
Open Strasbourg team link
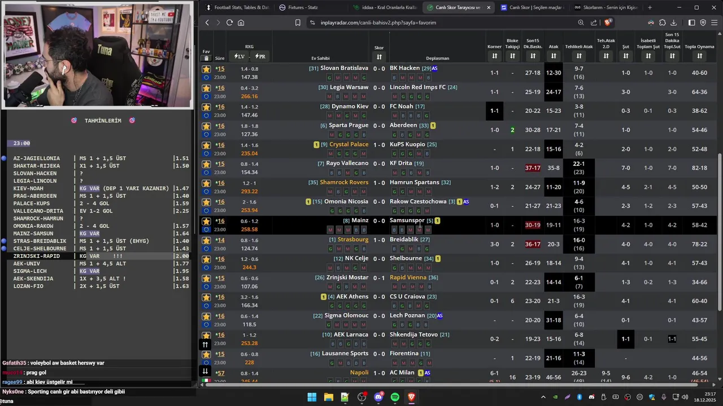[353, 240]
